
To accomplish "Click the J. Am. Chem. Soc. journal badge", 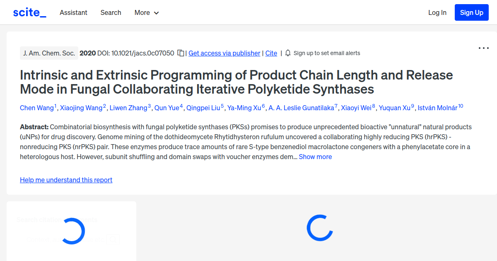I will pos(49,53).
